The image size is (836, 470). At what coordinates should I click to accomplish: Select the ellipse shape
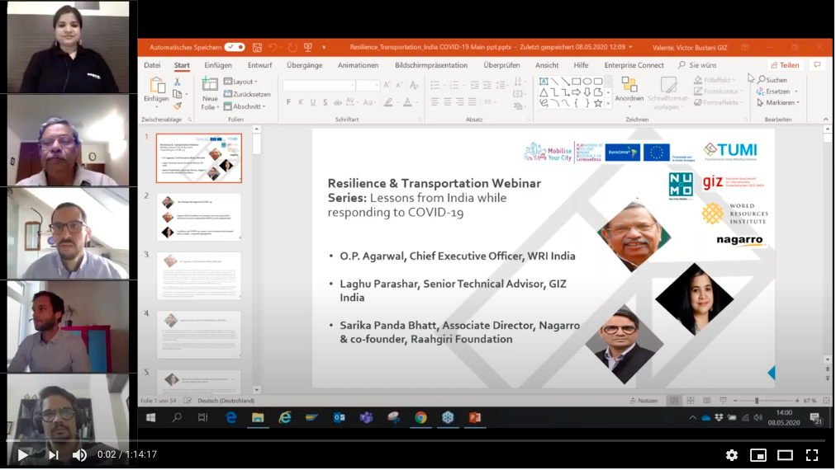click(x=587, y=82)
